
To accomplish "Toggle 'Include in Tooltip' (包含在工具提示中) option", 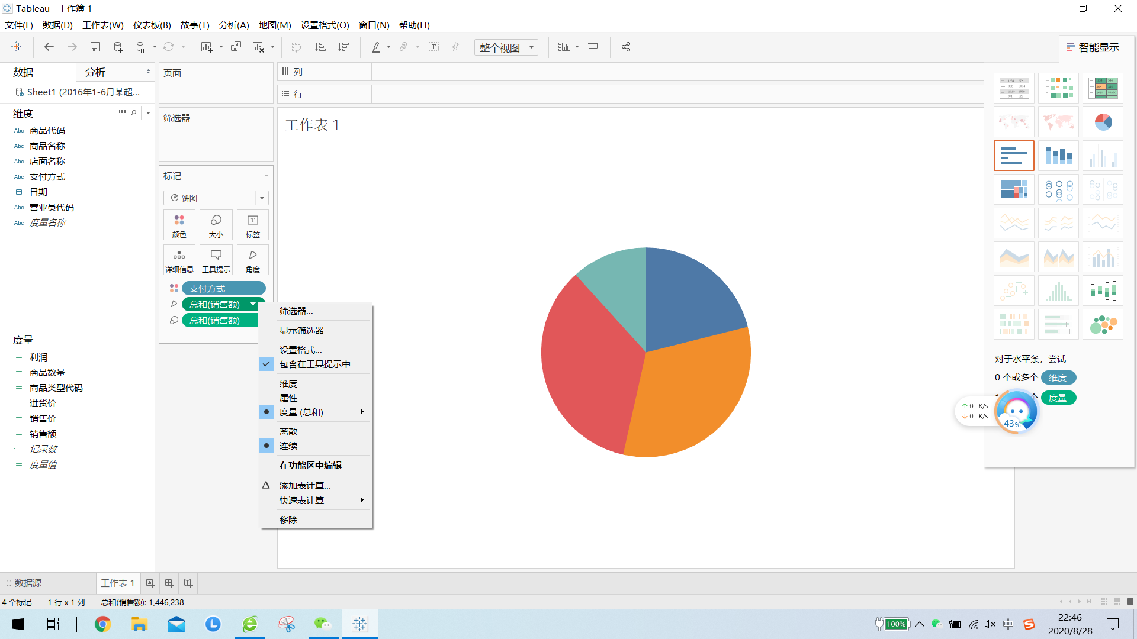I will (314, 364).
